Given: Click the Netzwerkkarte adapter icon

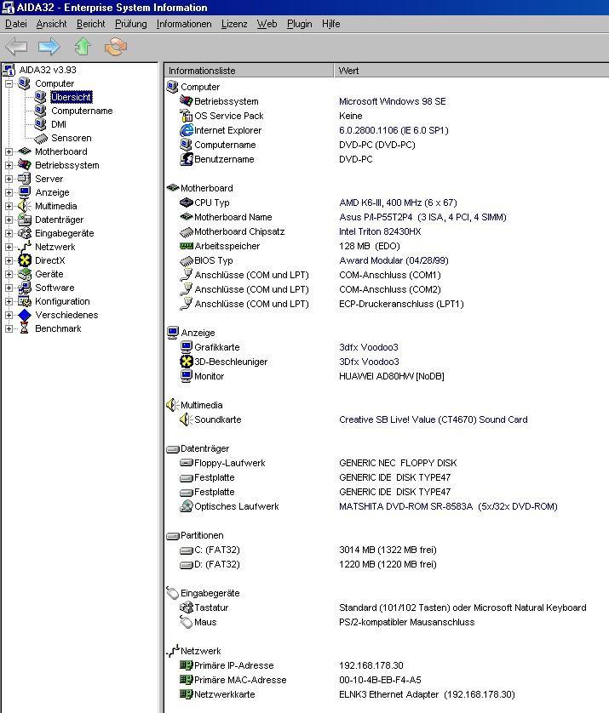Looking at the screenshot, I should (x=187, y=694).
